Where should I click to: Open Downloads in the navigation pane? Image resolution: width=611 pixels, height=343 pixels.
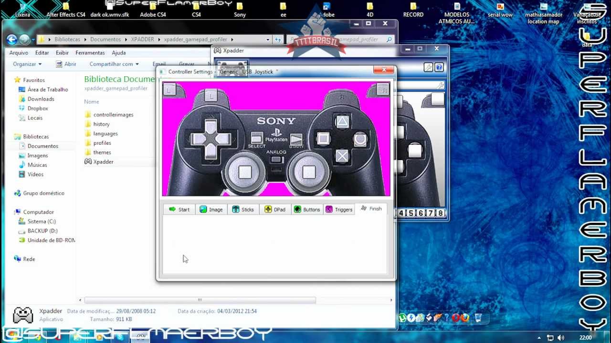(41, 99)
